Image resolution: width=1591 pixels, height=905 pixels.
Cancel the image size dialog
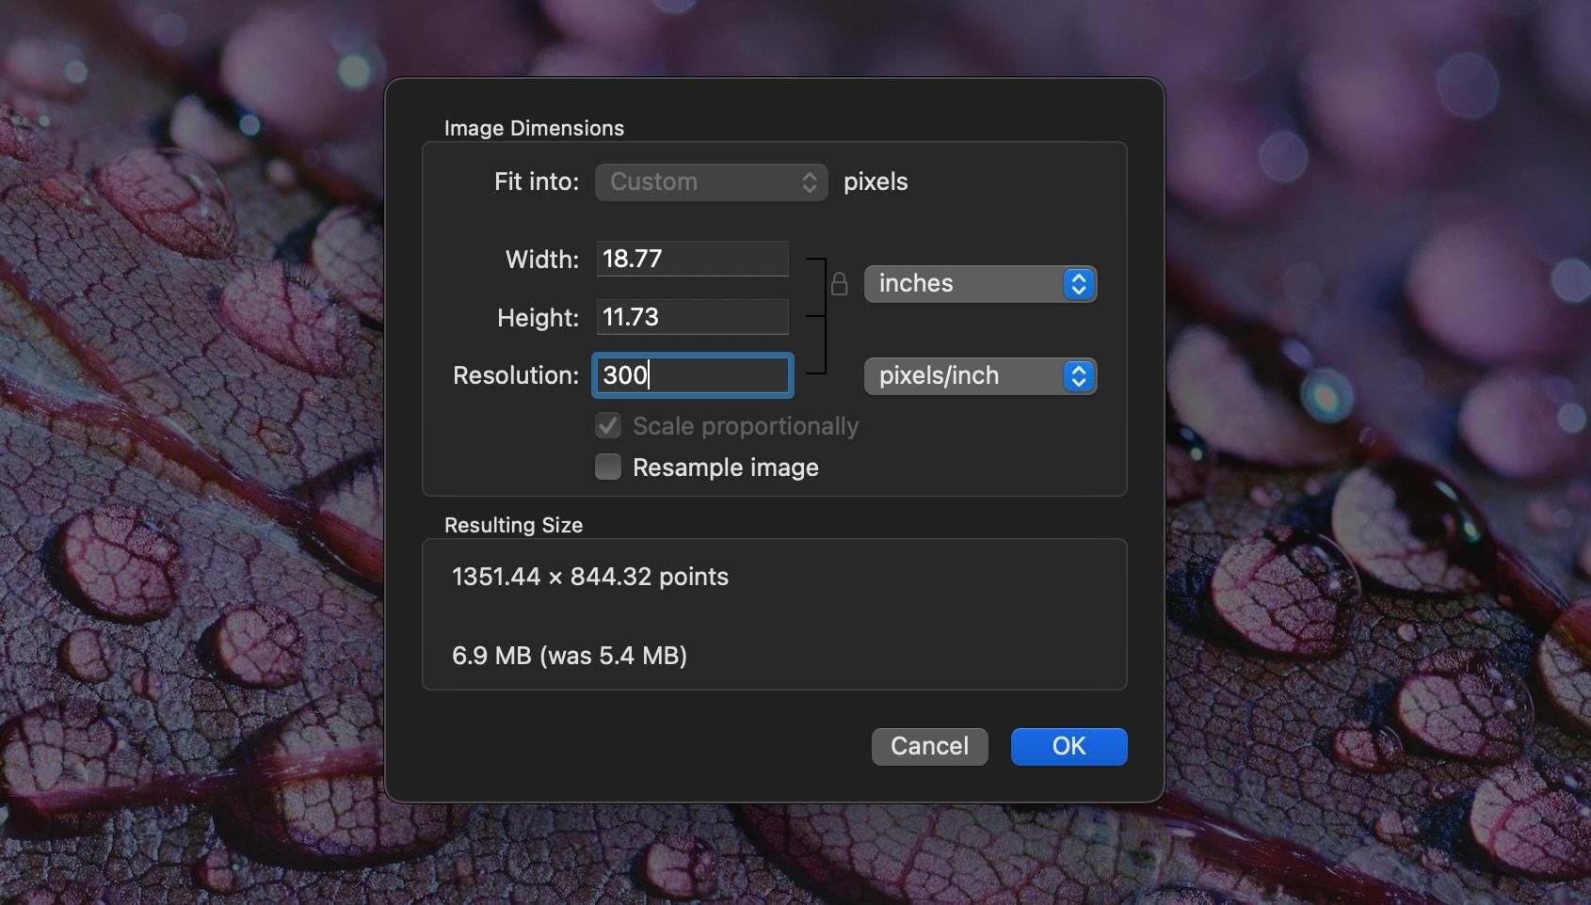click(929, 746)
